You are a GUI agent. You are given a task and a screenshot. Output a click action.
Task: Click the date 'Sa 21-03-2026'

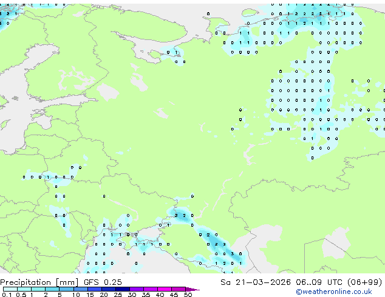tap(256, 282)
